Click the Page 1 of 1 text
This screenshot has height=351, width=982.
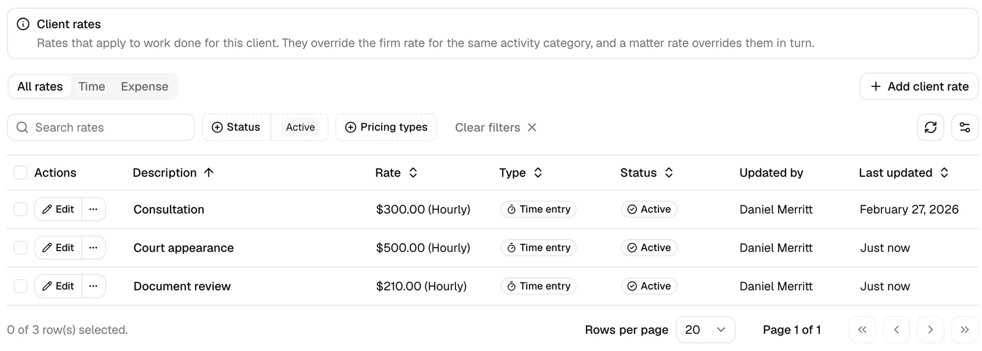tap(792, 330)
